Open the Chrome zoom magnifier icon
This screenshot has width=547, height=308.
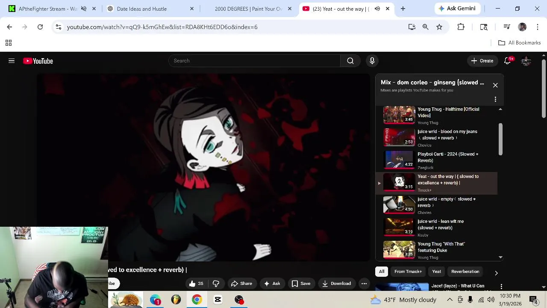(426, 27)
